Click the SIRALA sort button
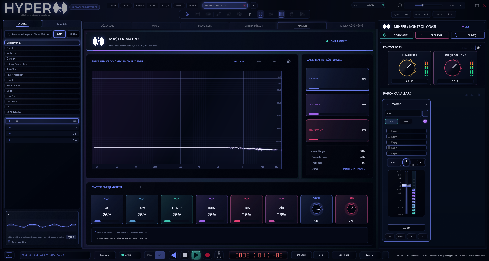489x261 pixels. point(73,34)
